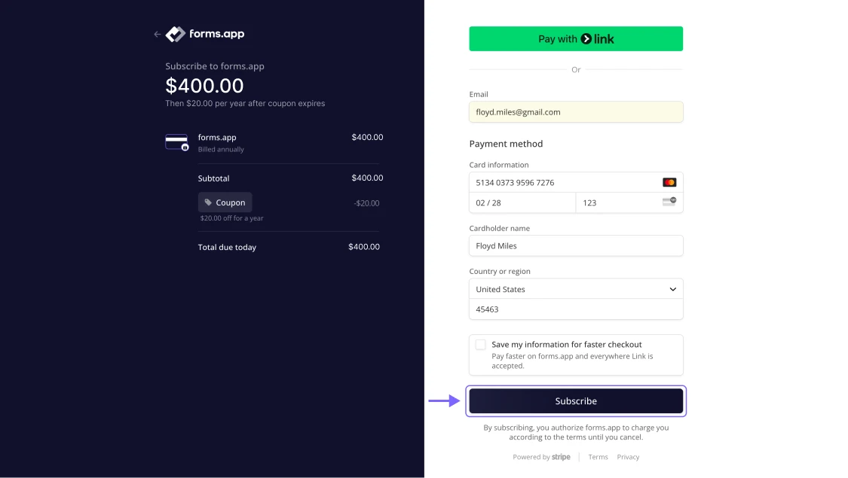
Task: Click the Stripe logo in footer
Action: point(561,457)
